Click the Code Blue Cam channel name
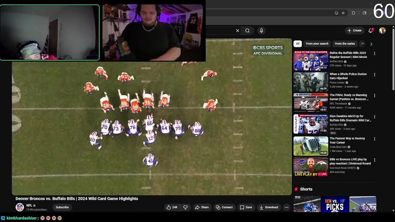This screenshot has height=222, width=395. point(338,147)
